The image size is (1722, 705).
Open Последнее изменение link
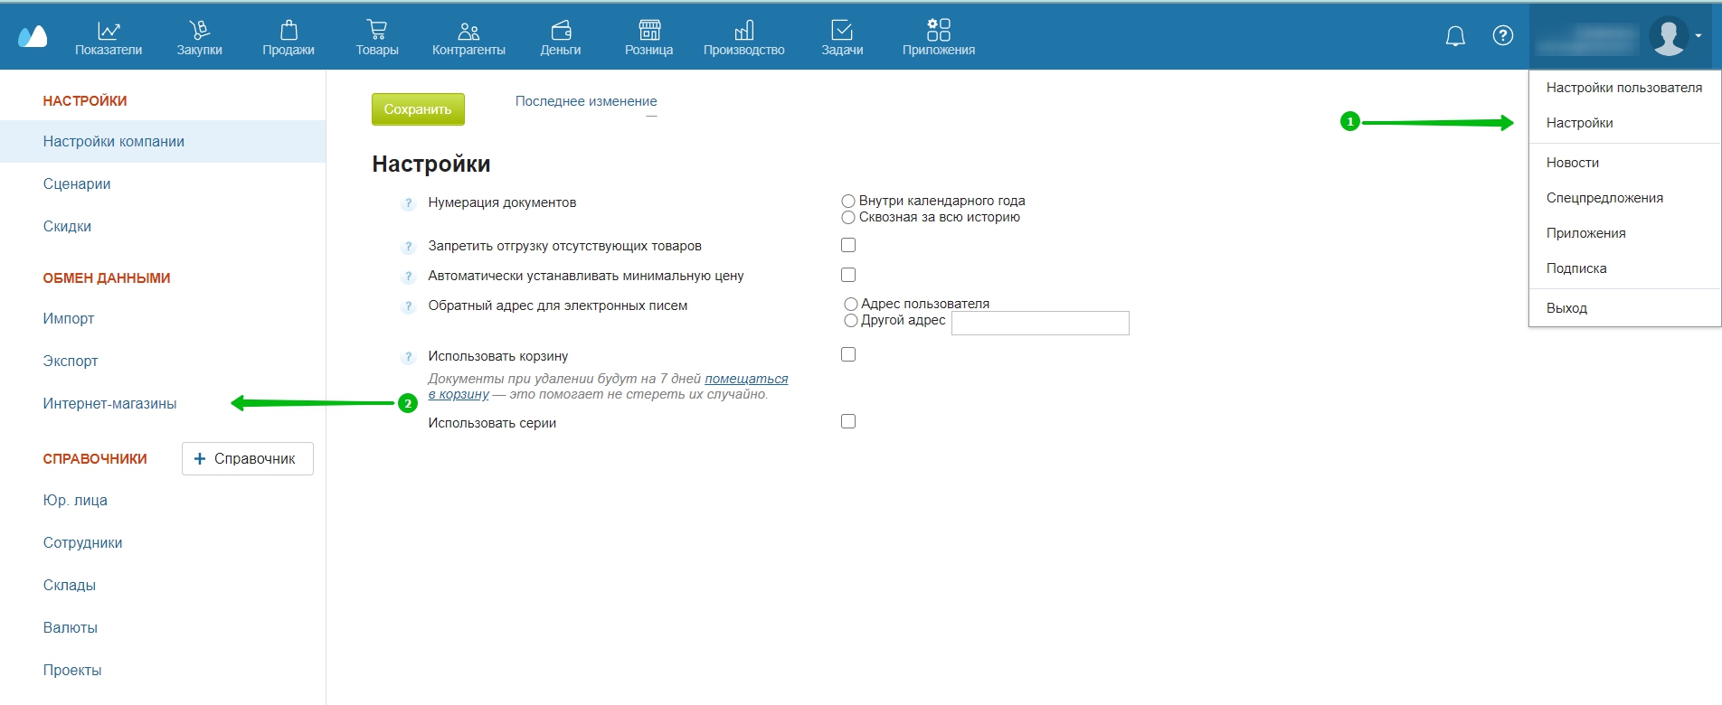(x=586, y=101)
